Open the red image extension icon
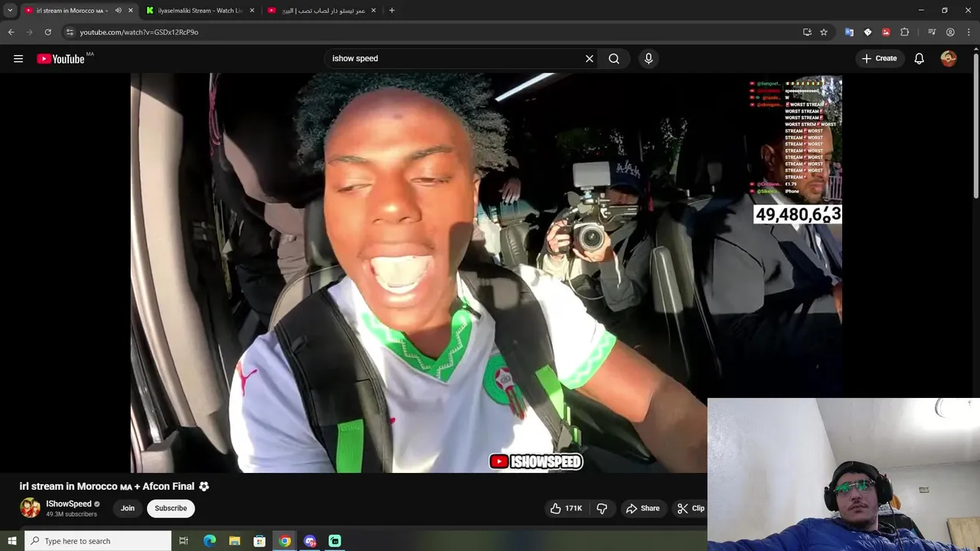Image resolution: width=980 pixels, height=551 pixels. tap(886, 32)
